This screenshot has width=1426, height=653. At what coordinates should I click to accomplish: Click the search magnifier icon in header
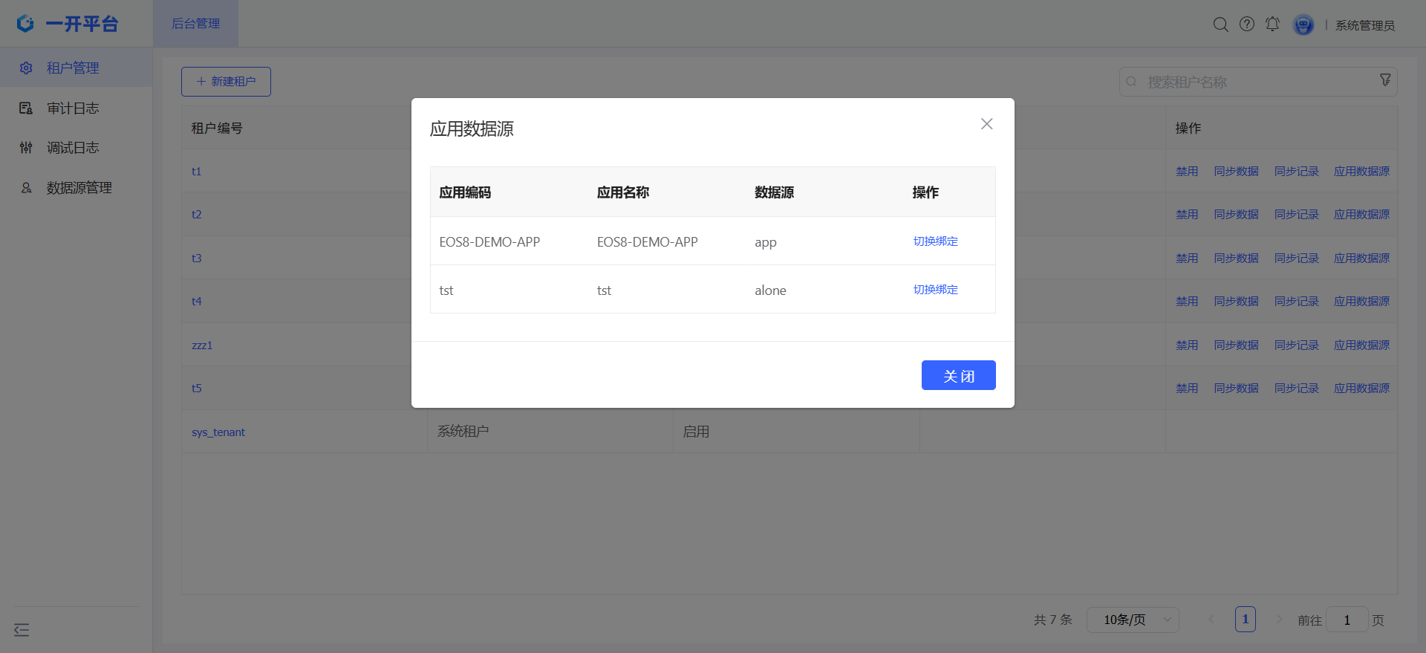(x=1220, y=25)
